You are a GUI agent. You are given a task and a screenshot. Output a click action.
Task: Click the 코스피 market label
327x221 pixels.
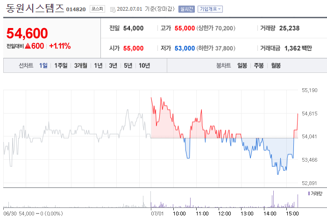pyautogui.click(x=97, y=9)
